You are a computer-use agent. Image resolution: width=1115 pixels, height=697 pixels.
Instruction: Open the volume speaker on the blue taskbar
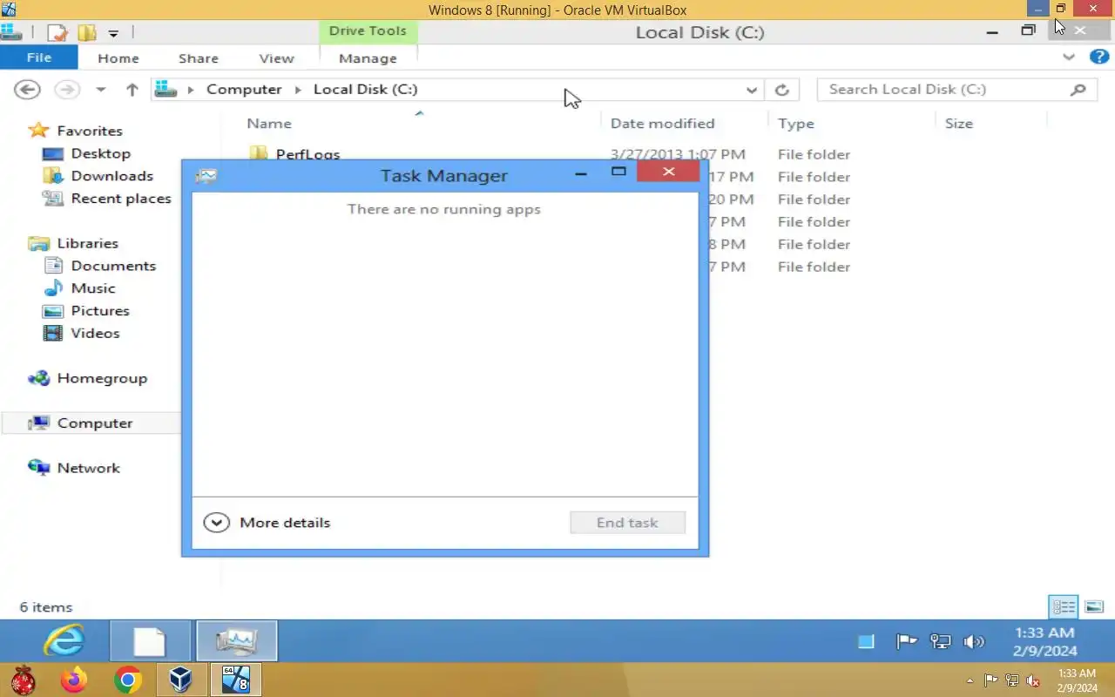(x=973, y=642)
